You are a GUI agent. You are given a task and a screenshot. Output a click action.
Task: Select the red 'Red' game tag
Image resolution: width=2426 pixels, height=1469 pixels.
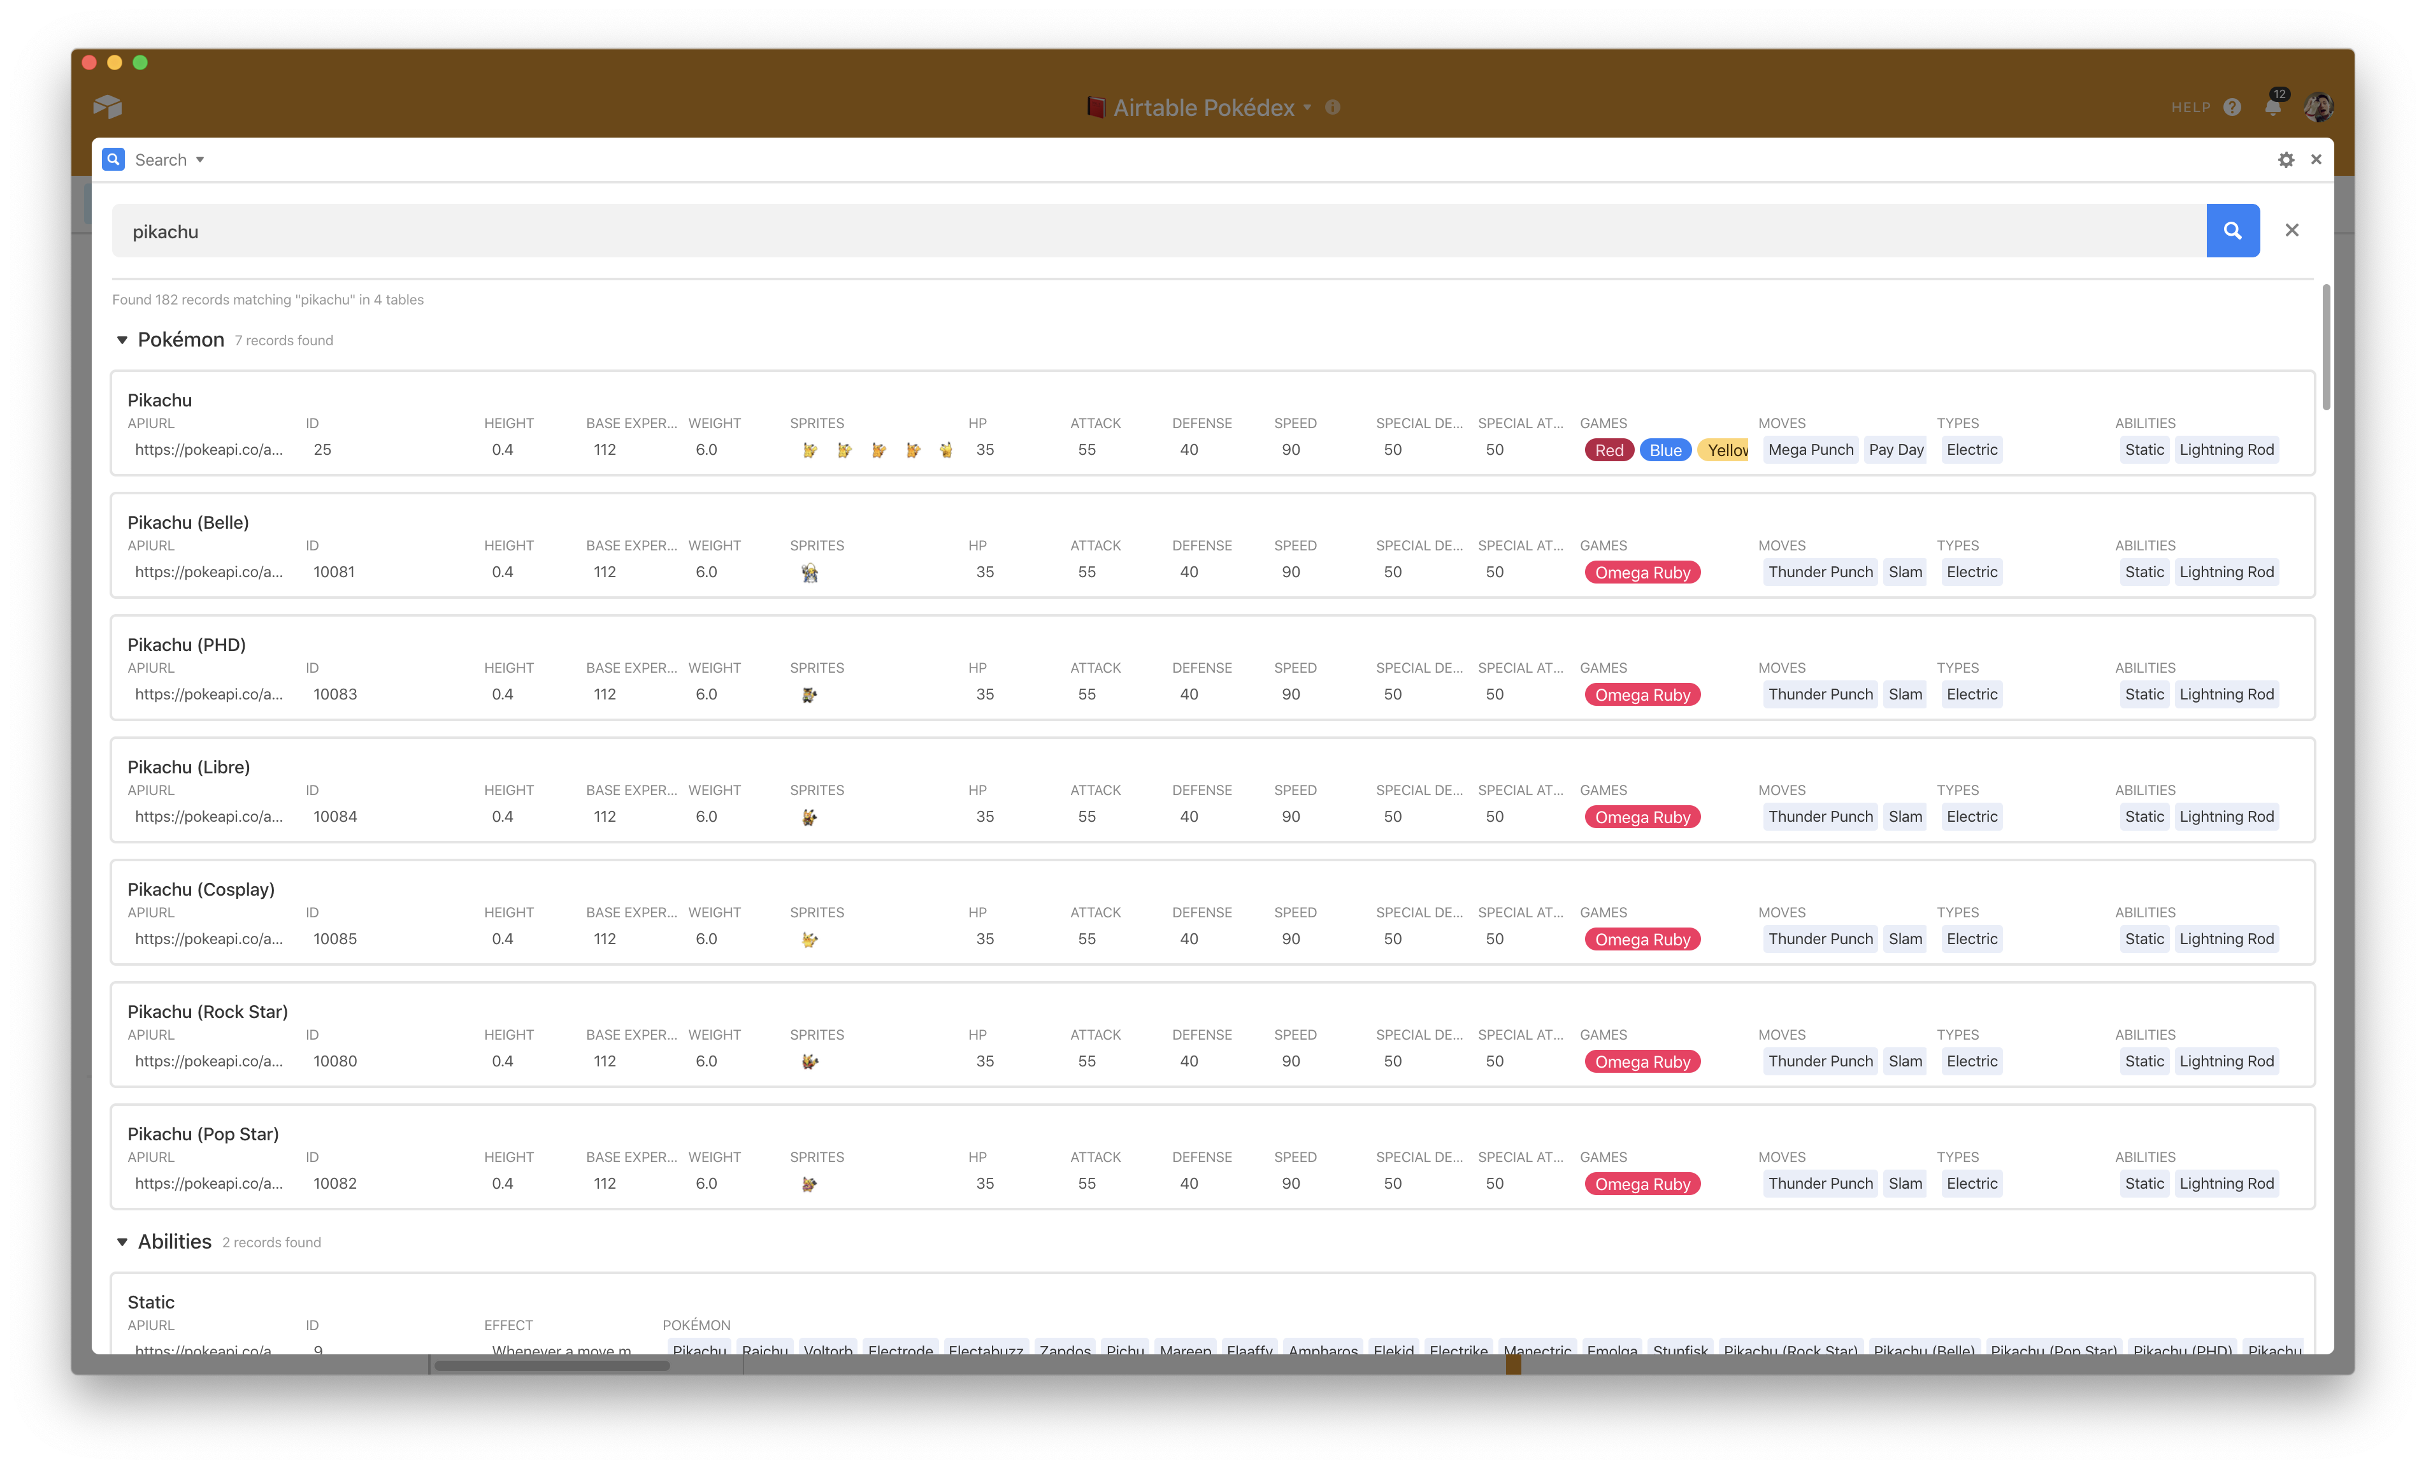1609,449
